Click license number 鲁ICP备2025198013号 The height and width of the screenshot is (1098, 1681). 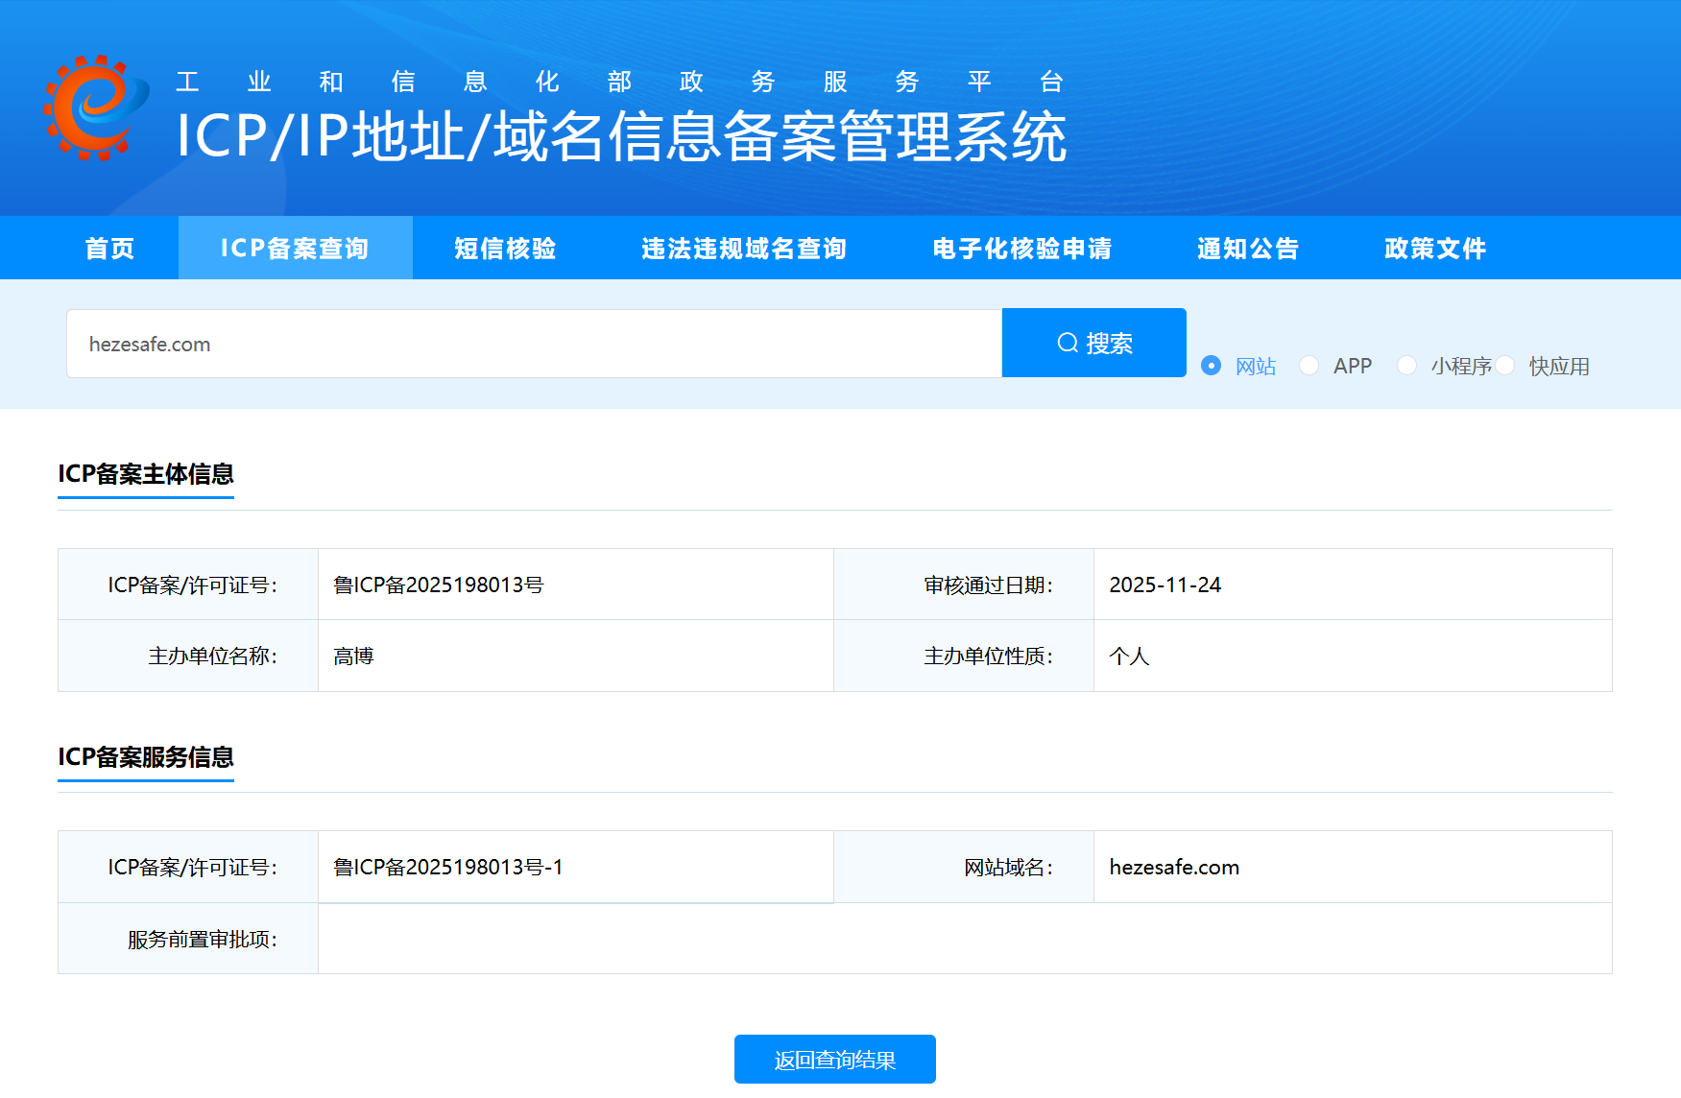(x=439, y=585)
